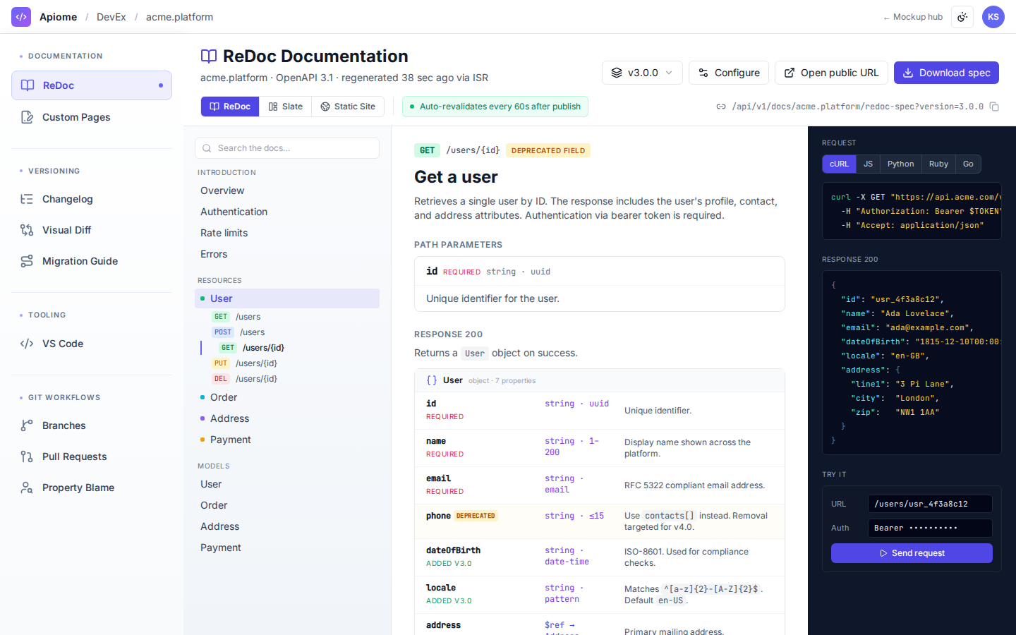The width and height of the screenshot is (1016, 635).
Task: Expand the Payment resource group
Action: (287, 440)
